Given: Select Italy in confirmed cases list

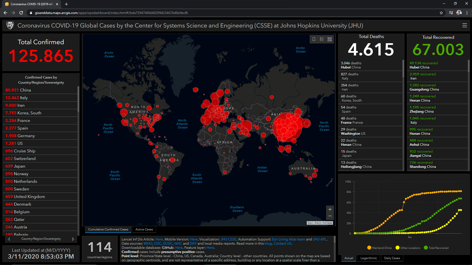Looking at the screenshot, I should (x=40, y=98).
